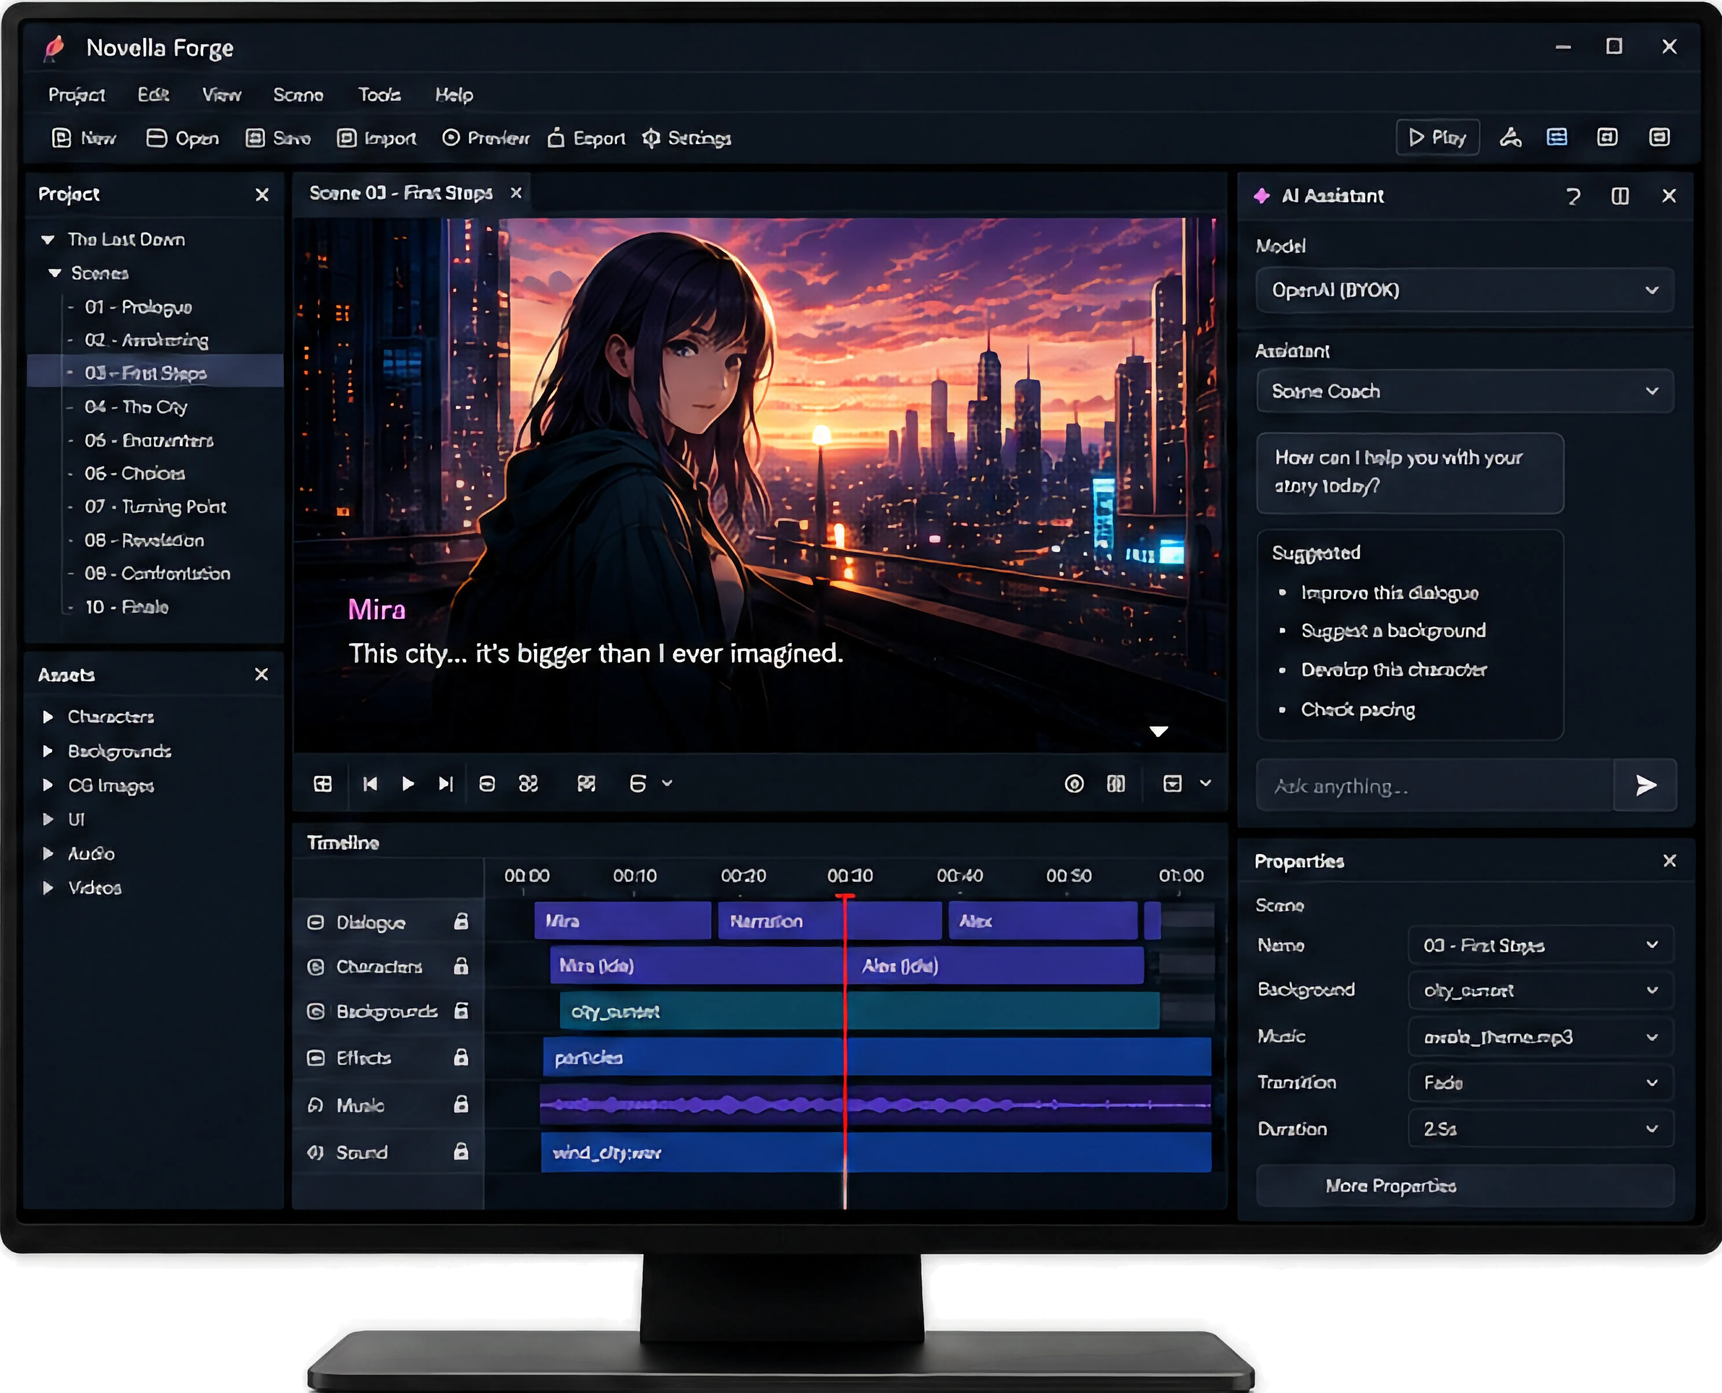Open the Transition dropdown showing Fade
The width and height of the screenshot is (1722, 1393).
point(1541,1083)
